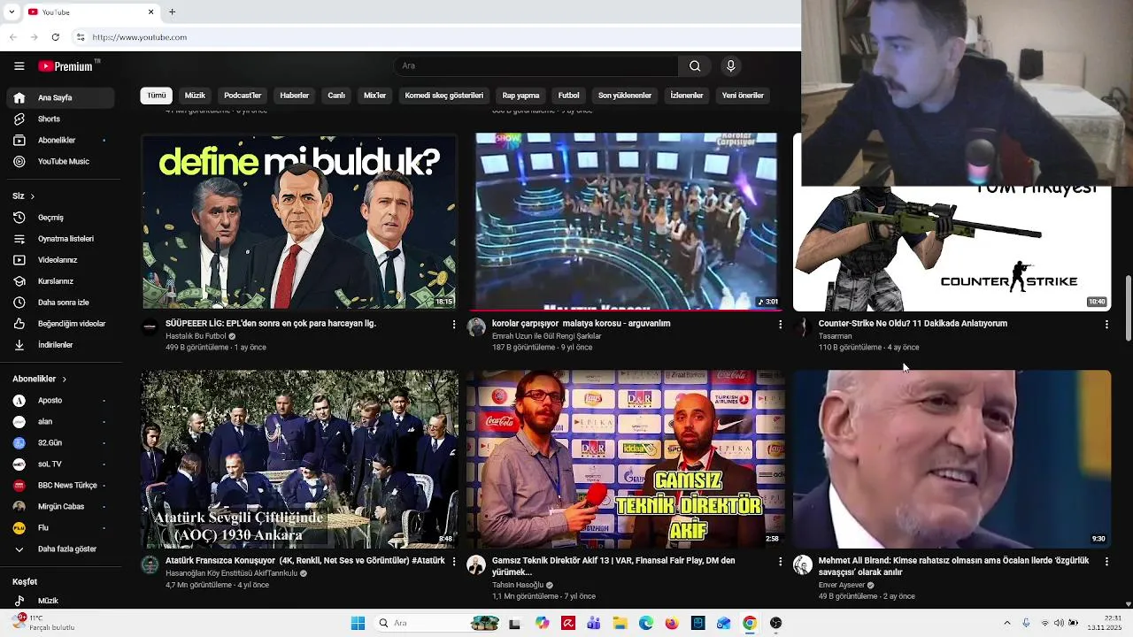1133x637 pixels.
Task: Expand the Siz section chevron
Action: point(32,196)
